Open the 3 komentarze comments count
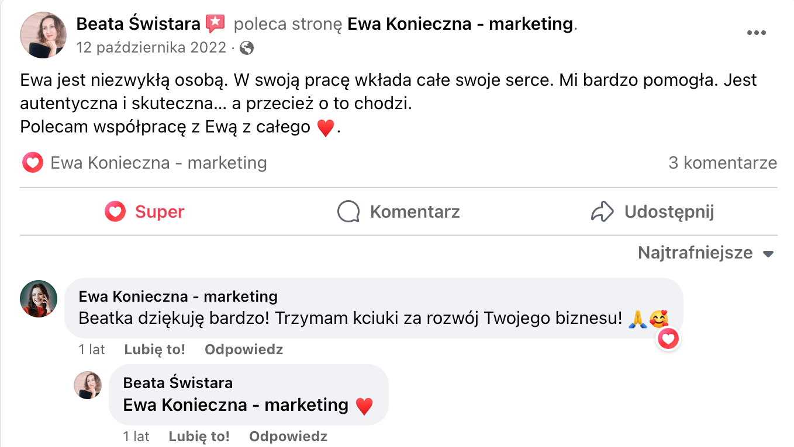Screen dimensions: 794x447 [x=722, y=163]
